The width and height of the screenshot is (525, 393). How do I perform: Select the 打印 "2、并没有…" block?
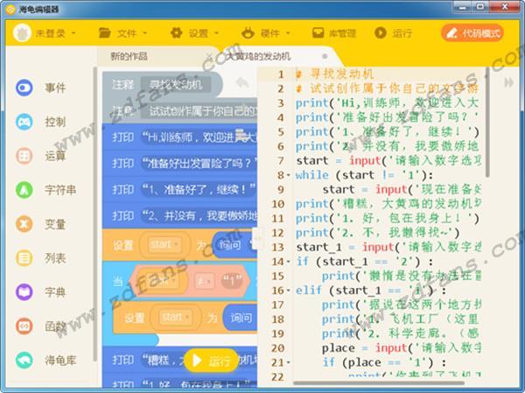point(179,216)
